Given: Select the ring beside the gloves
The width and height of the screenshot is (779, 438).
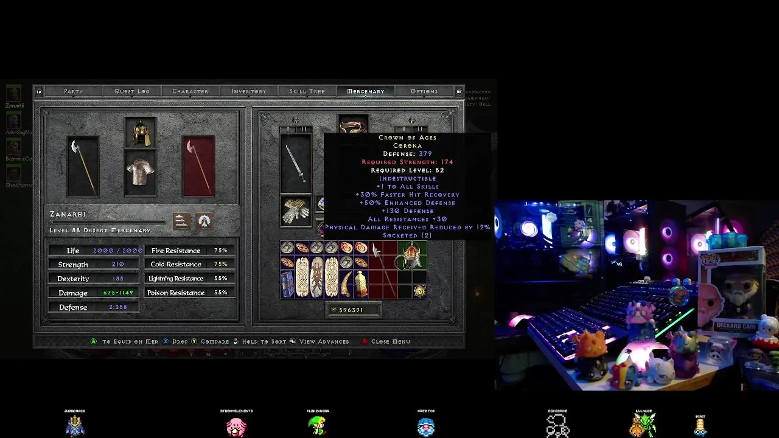Looking at the screenshot, I should (321, 204).
